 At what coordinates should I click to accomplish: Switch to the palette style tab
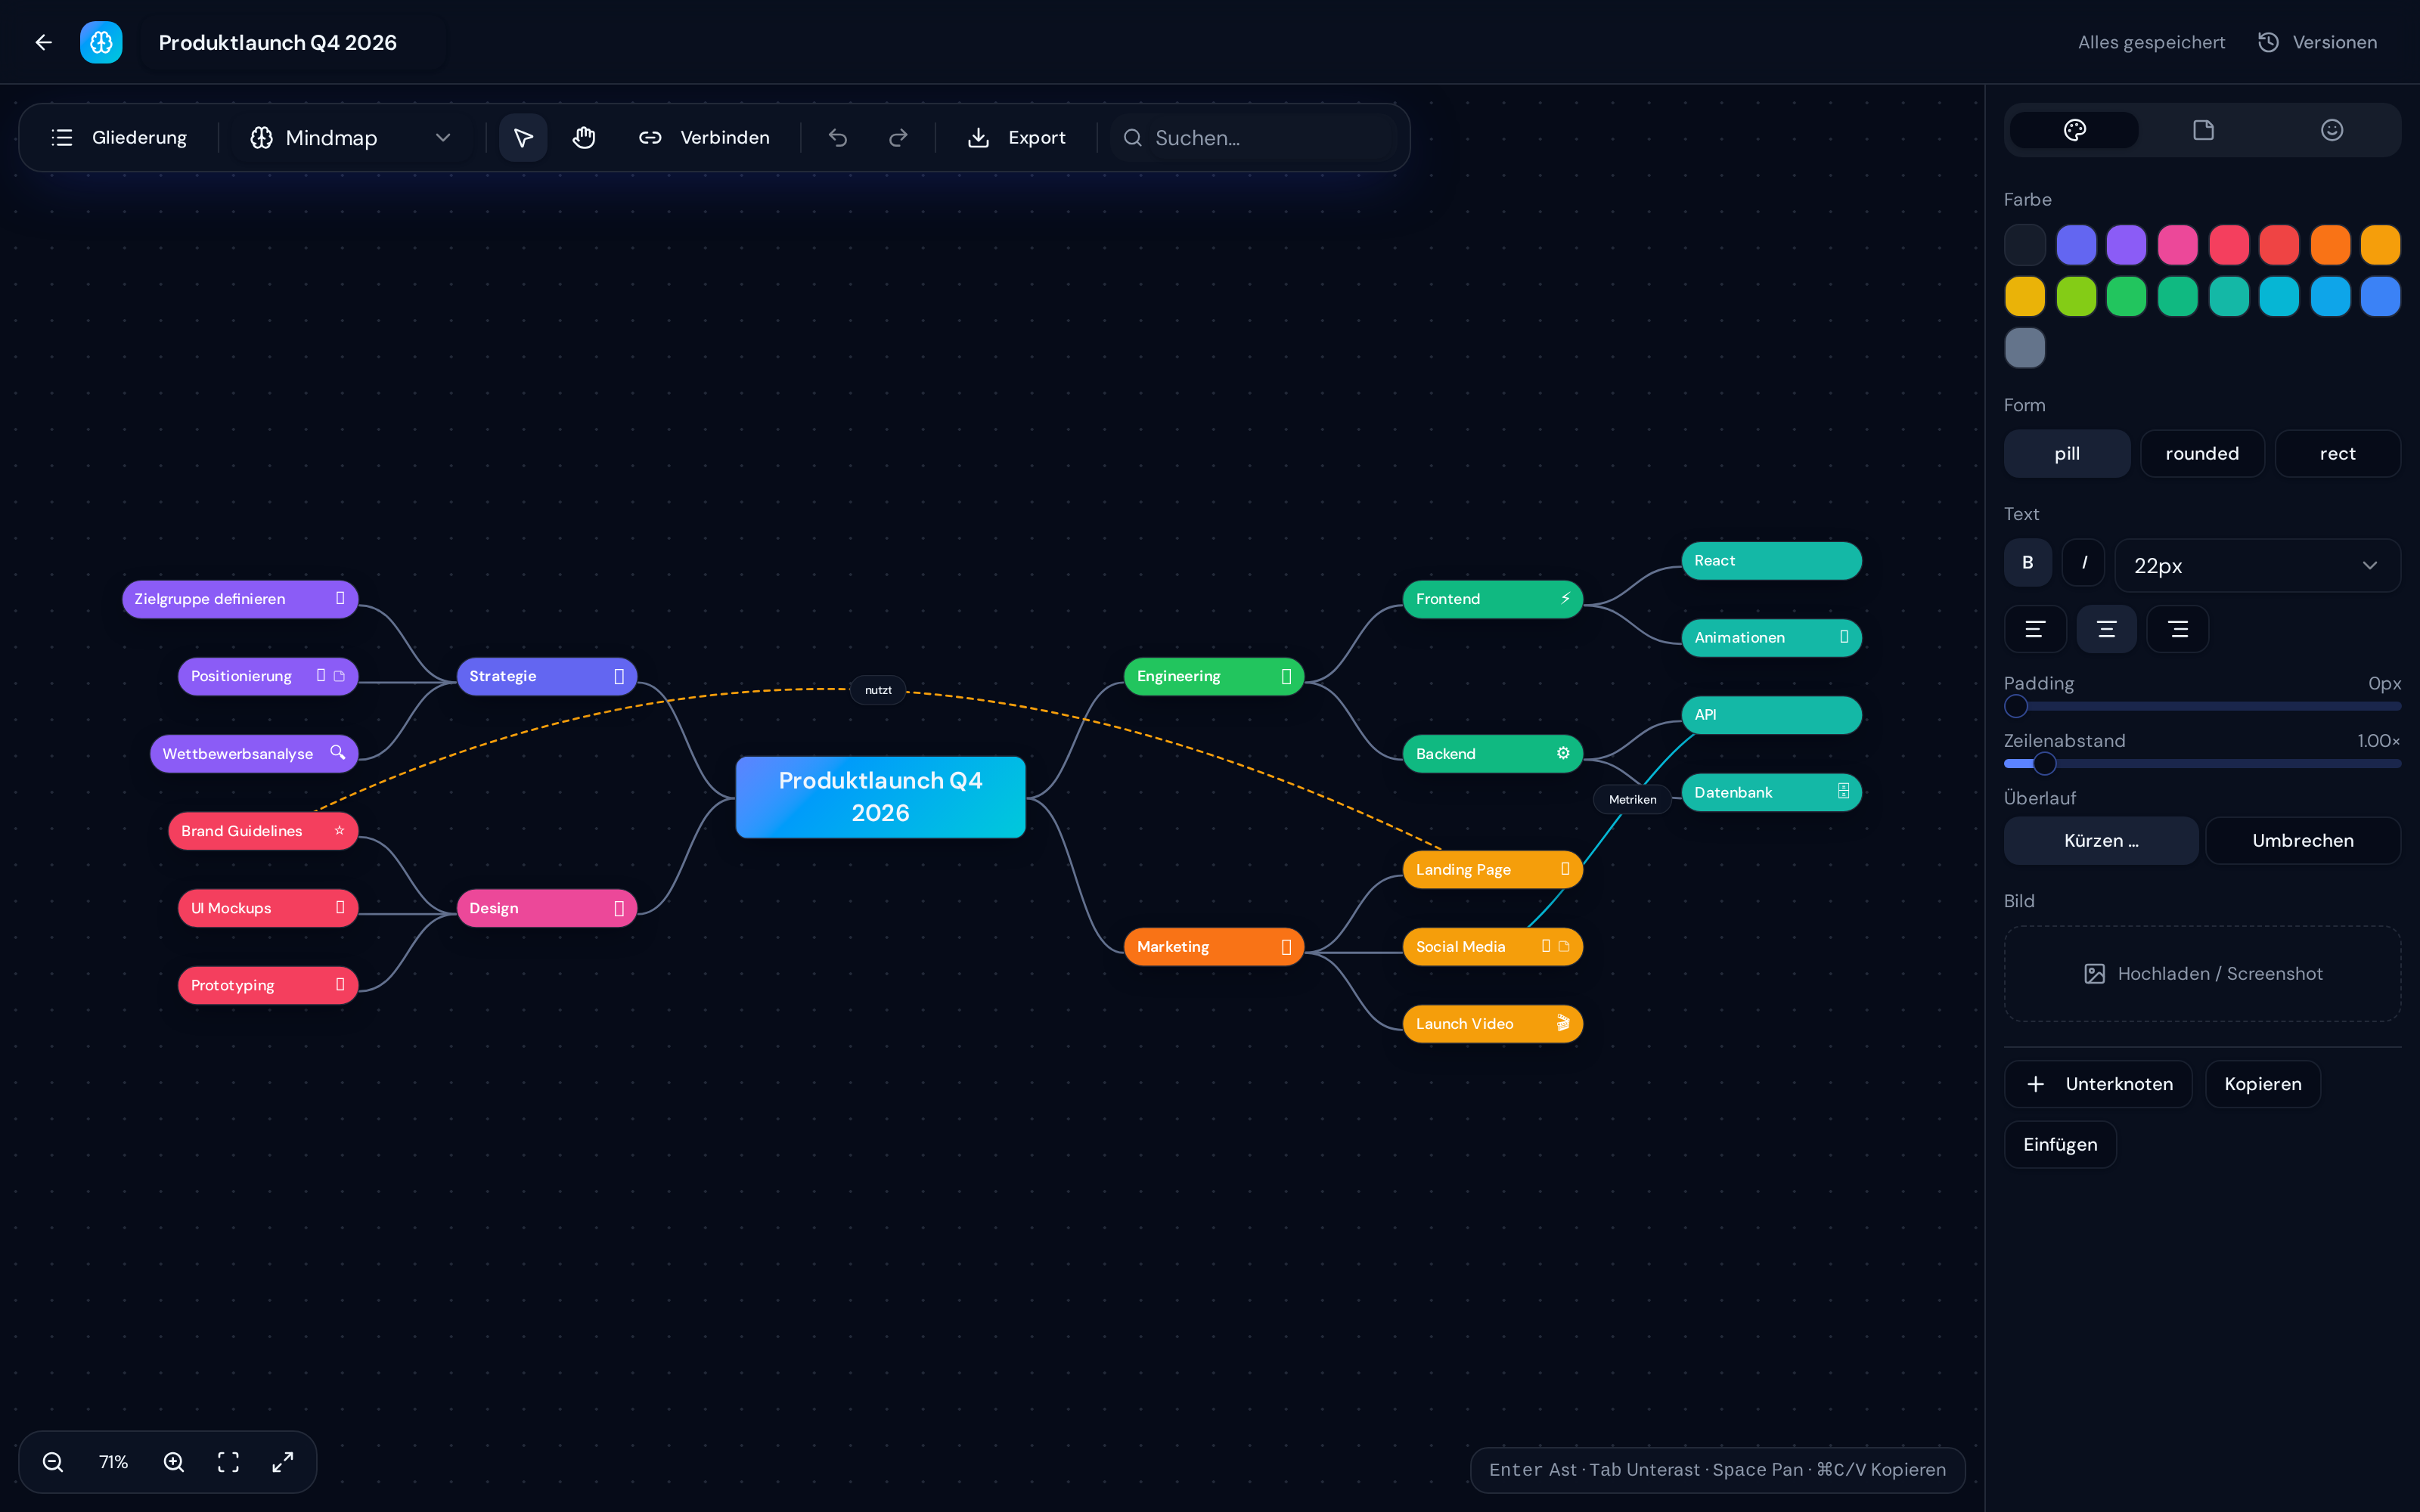2074,130
